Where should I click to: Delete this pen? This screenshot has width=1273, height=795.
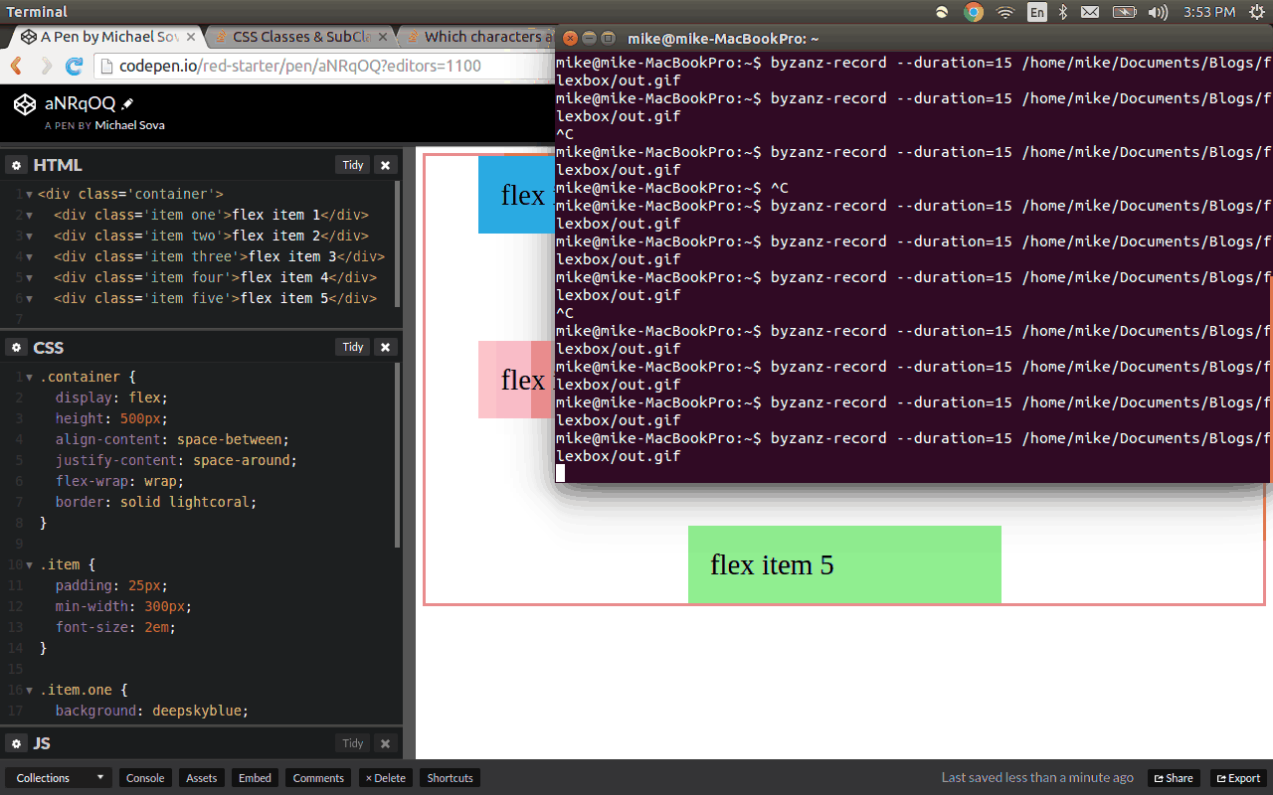point(385,778)
